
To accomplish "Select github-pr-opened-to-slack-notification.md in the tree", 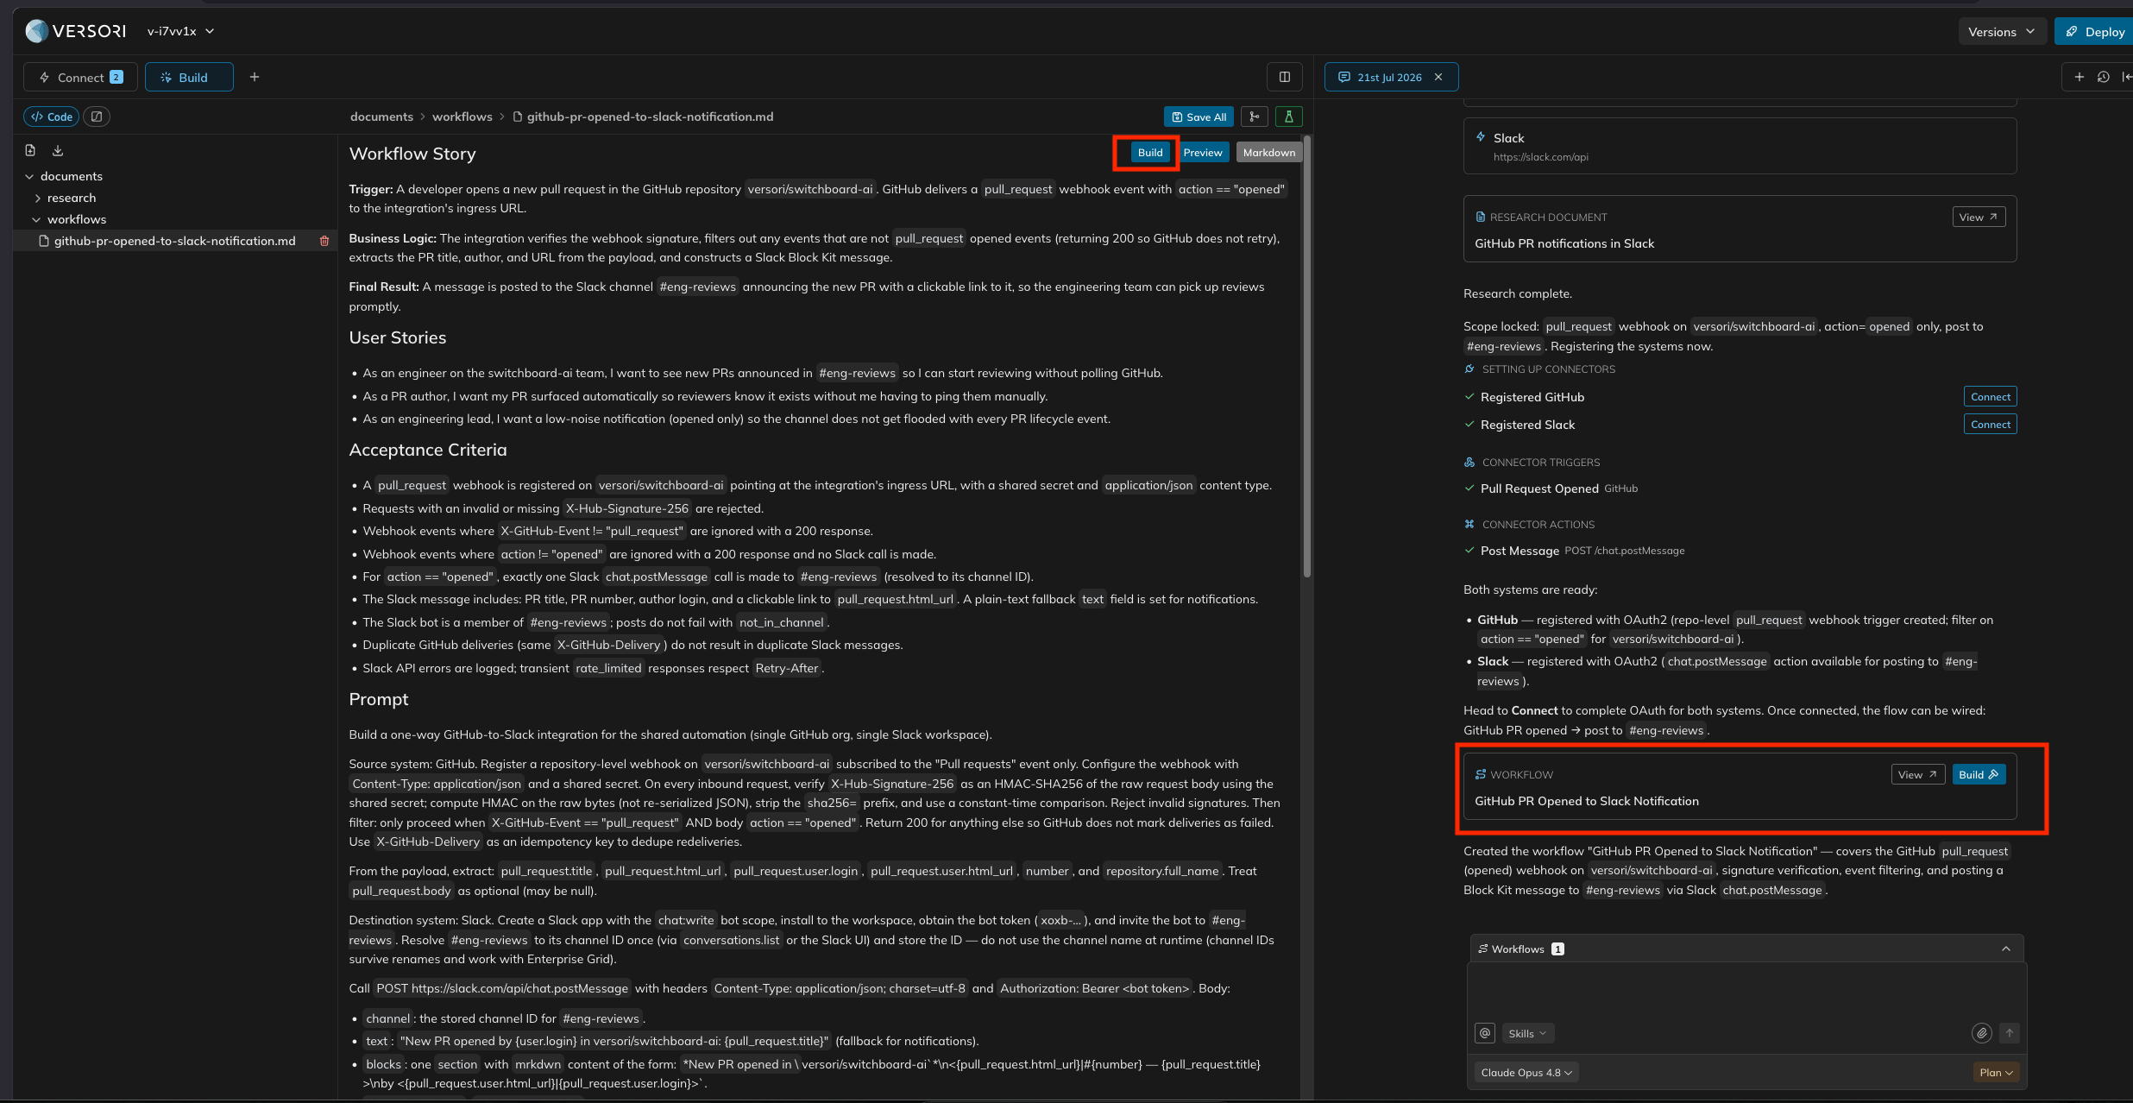I will click(174, 241).
